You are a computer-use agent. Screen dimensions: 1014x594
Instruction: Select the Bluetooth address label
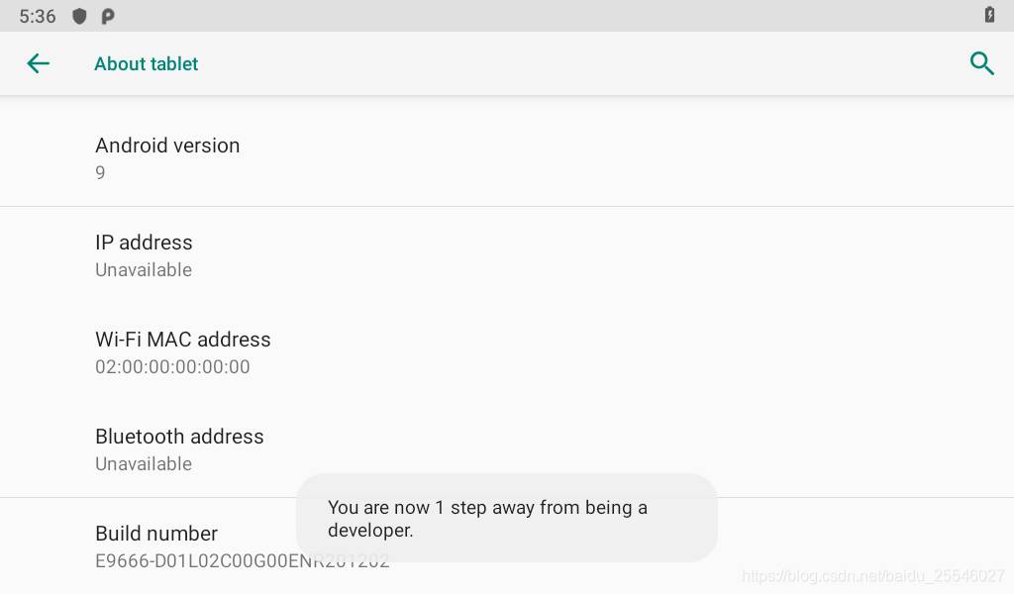point(180,437)
